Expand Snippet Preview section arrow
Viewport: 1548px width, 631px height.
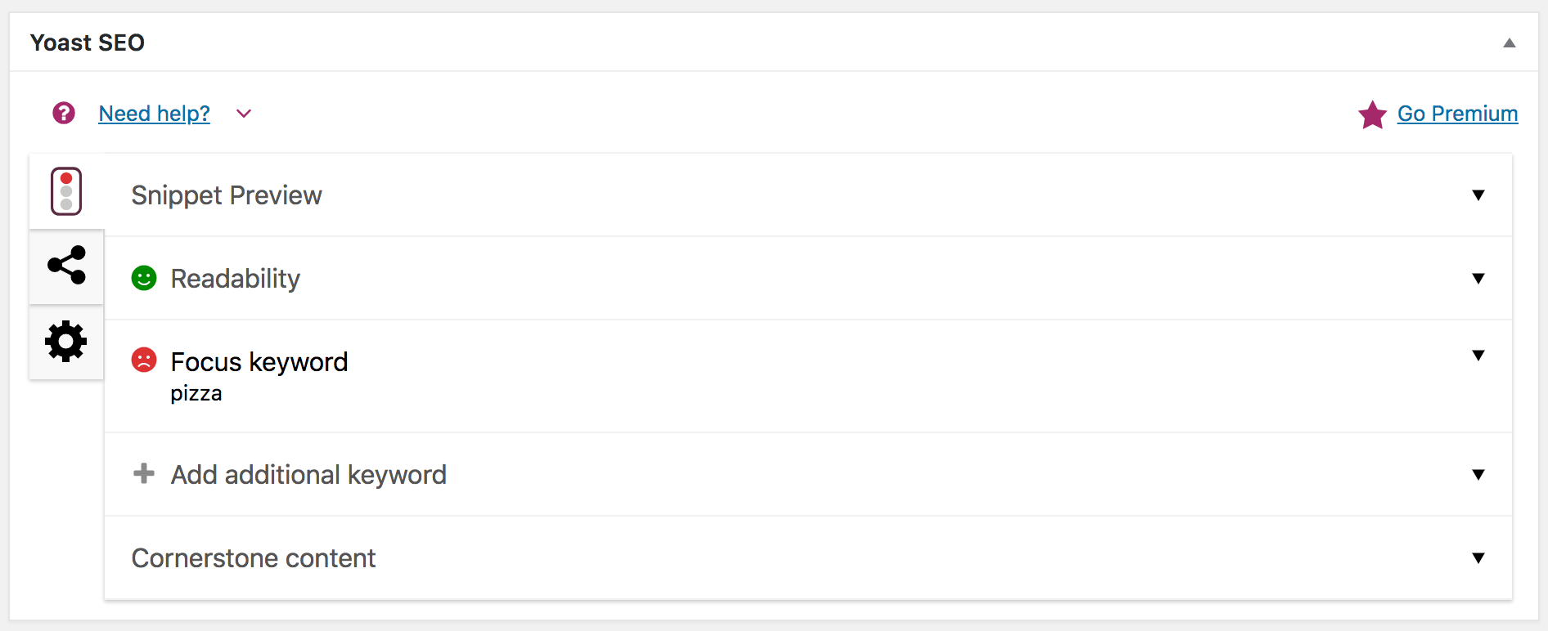point(1478,195)
